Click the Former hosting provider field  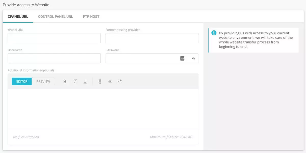tap(152, 38)
